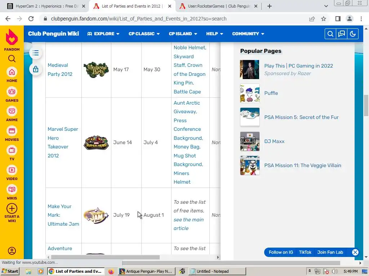Close the HyperCam 2 tab
This screenshot has height=276, width=369.
coord(84,6)
